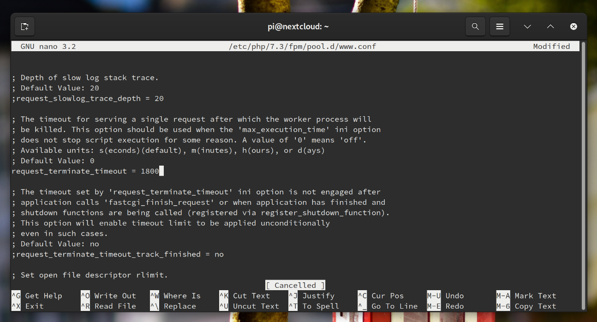This screenshot has width=597, height=322.
Task: Open terminal search
Action: click(475, 26)
